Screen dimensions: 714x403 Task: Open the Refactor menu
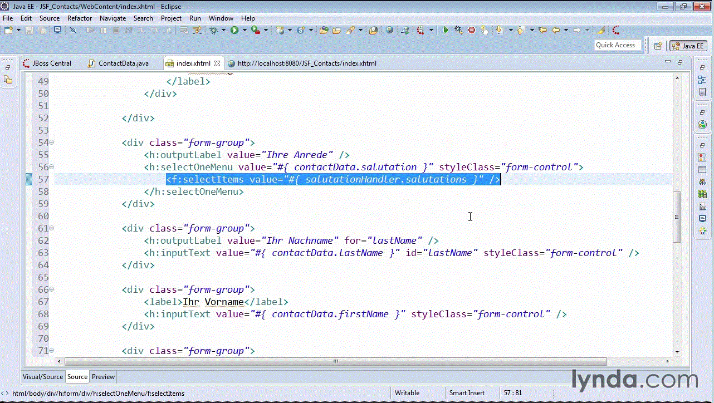coord(80,18)
